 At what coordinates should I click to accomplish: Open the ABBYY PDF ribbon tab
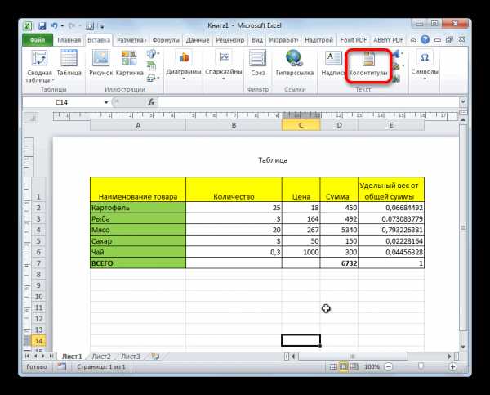tap(389, 40)
